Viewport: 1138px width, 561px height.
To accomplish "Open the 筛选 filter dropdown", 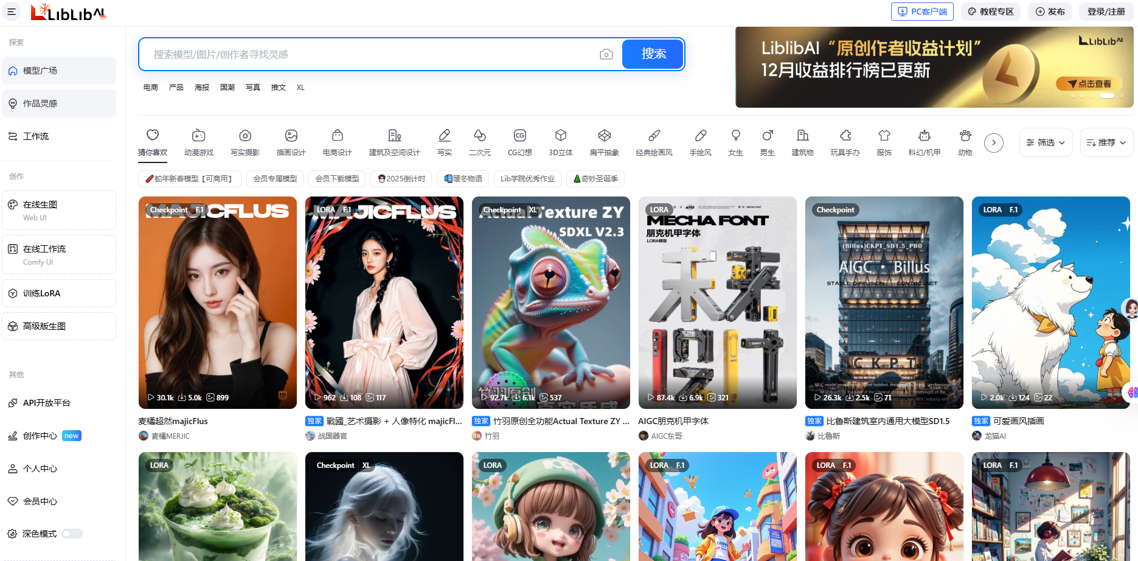I will pyautogui.click(x=1046, y=142).
